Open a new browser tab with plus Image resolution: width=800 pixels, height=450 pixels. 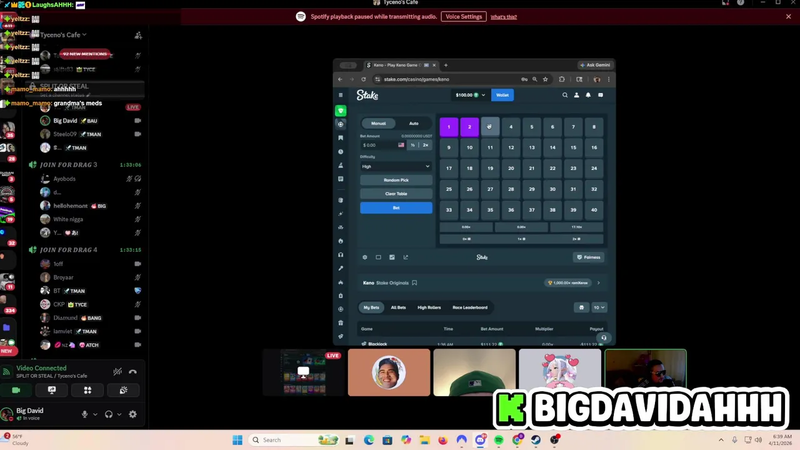pyautogui.click(x=446, y=65)
